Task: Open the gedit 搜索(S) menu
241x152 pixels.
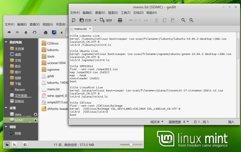Action: [113, 13]
